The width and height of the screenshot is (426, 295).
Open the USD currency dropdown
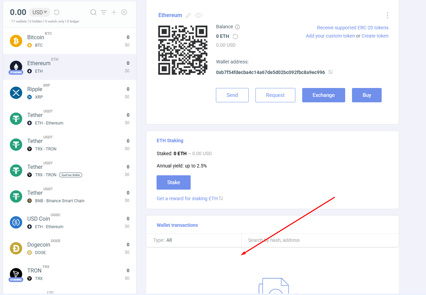pos(40,12)
